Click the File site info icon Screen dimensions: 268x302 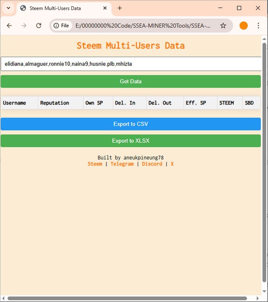(61, 26)
